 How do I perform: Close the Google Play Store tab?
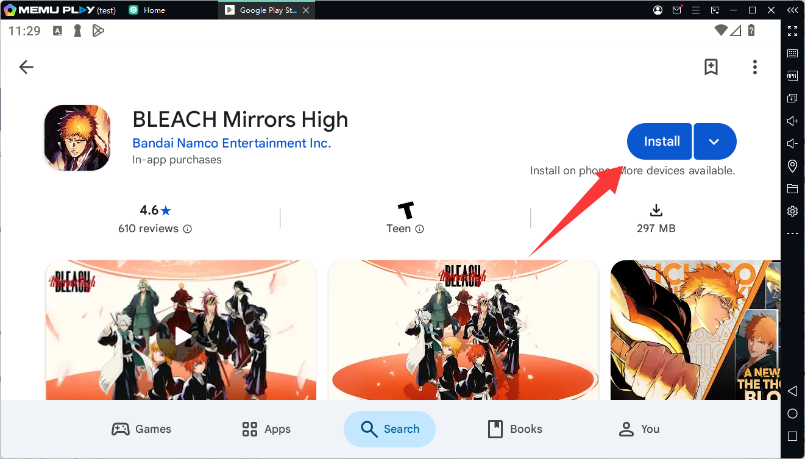tap(306, 10)
